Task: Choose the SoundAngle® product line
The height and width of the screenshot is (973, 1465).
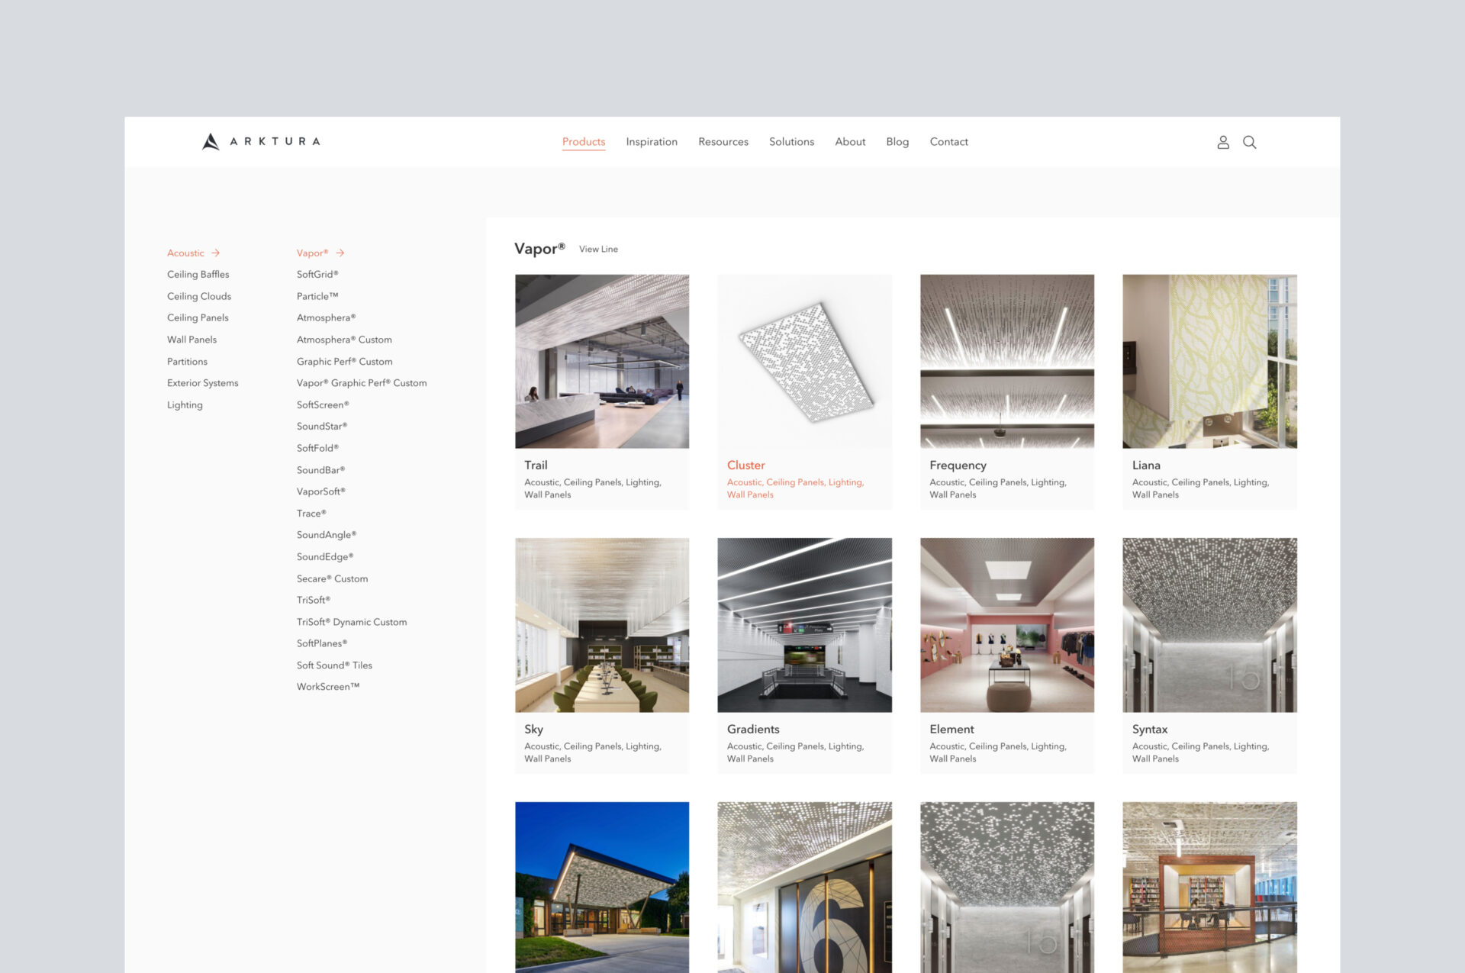Action: coord(327,536)
